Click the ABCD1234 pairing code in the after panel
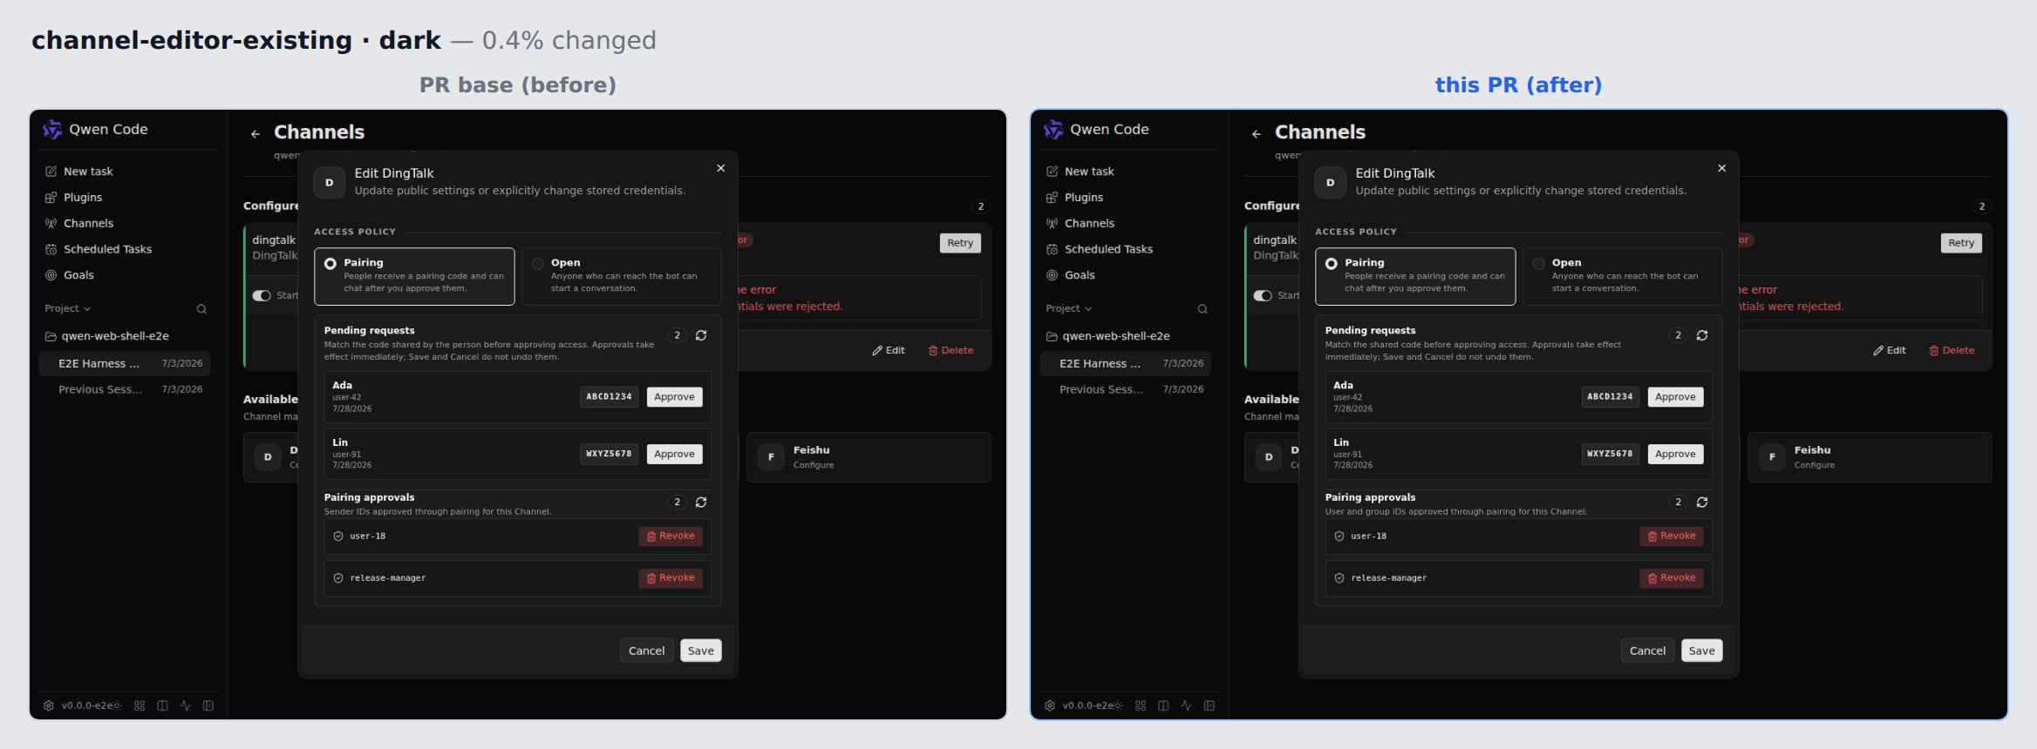This screenshot has height=749, width=2037. 1610,397
